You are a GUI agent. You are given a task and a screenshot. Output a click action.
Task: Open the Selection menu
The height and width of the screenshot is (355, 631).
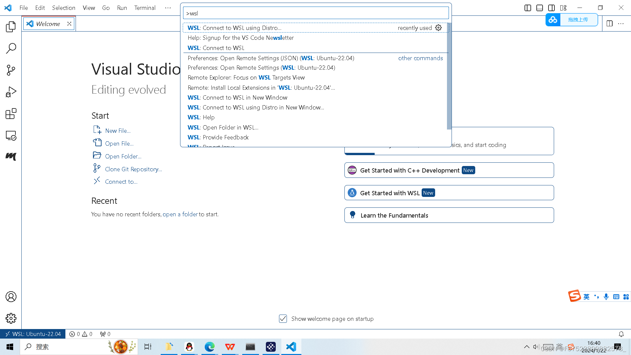tap(63, 8)
